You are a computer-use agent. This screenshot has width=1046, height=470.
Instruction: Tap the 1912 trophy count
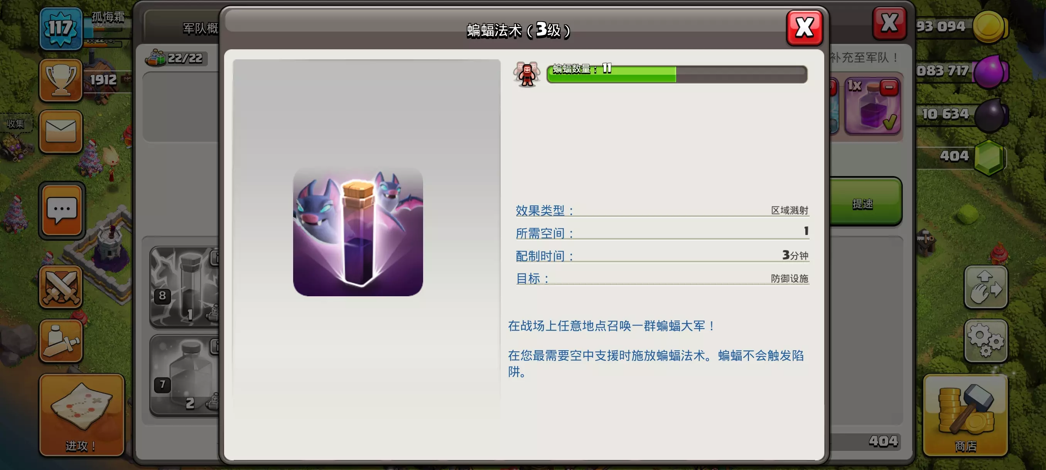[x=103, y=80]
